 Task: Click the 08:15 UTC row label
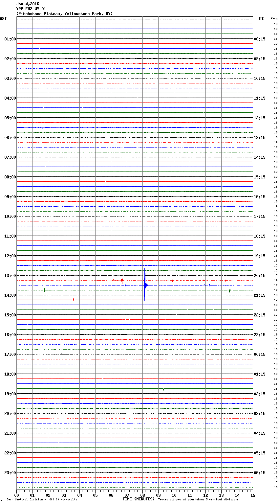[x=260, y=39]
